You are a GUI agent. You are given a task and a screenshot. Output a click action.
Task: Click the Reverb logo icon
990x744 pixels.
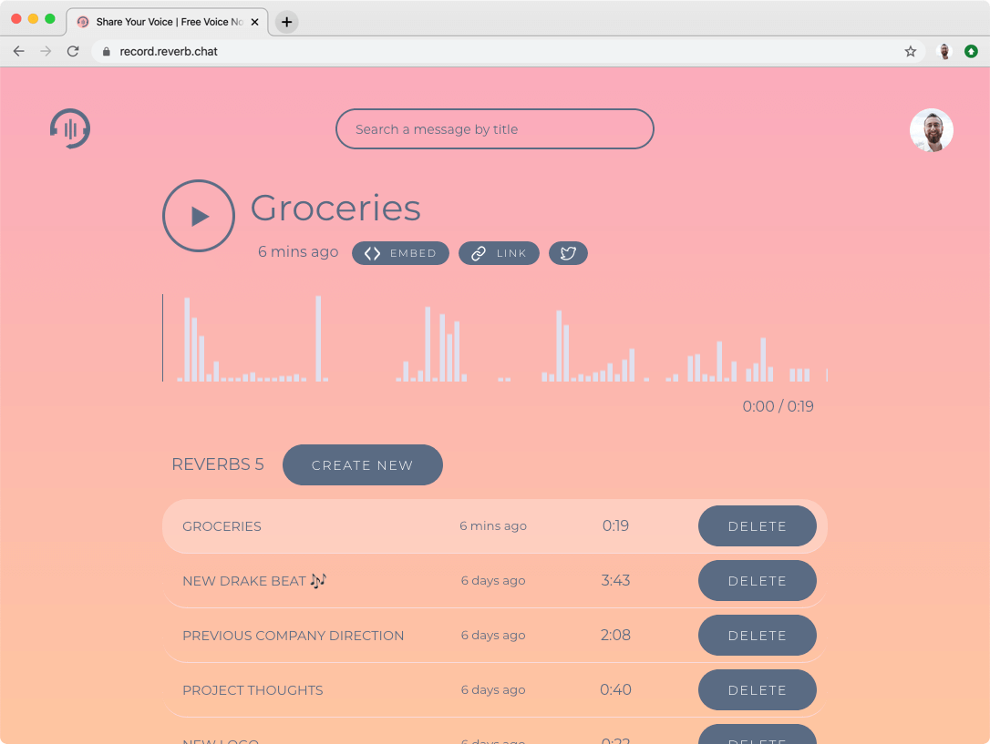click(70, 128)
